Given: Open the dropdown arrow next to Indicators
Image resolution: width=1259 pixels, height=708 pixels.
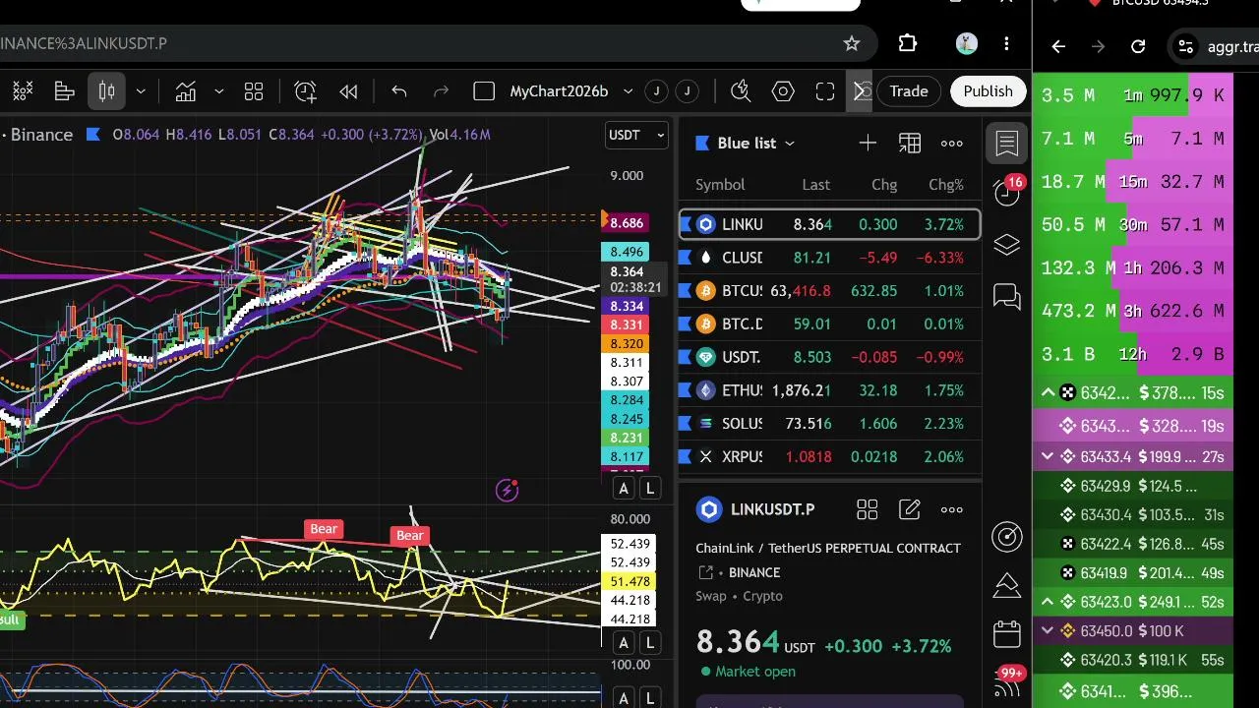Looking at the screenshot, I should [x=218, y=91].
